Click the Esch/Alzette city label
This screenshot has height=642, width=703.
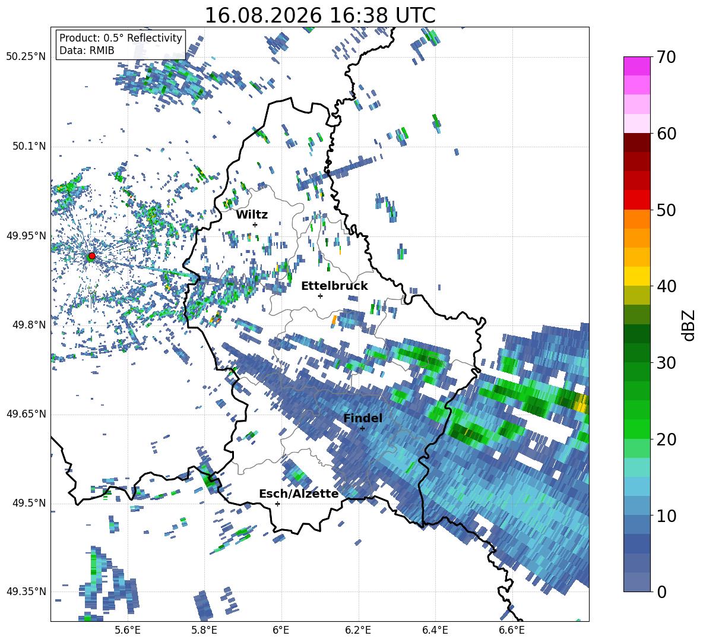coord(299,494)
